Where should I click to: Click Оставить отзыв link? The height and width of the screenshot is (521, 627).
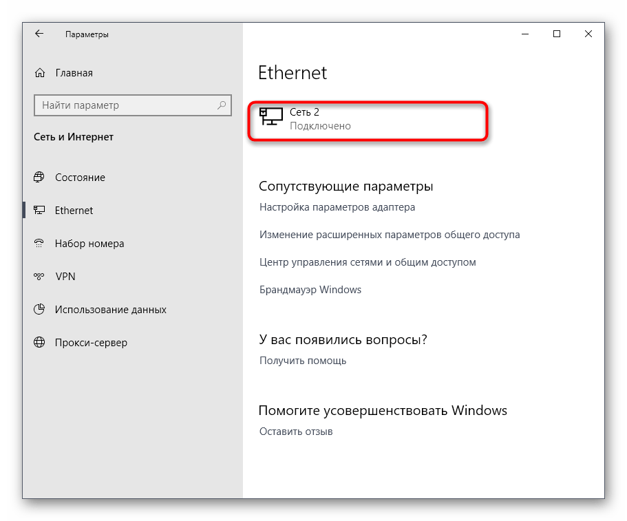295,432
